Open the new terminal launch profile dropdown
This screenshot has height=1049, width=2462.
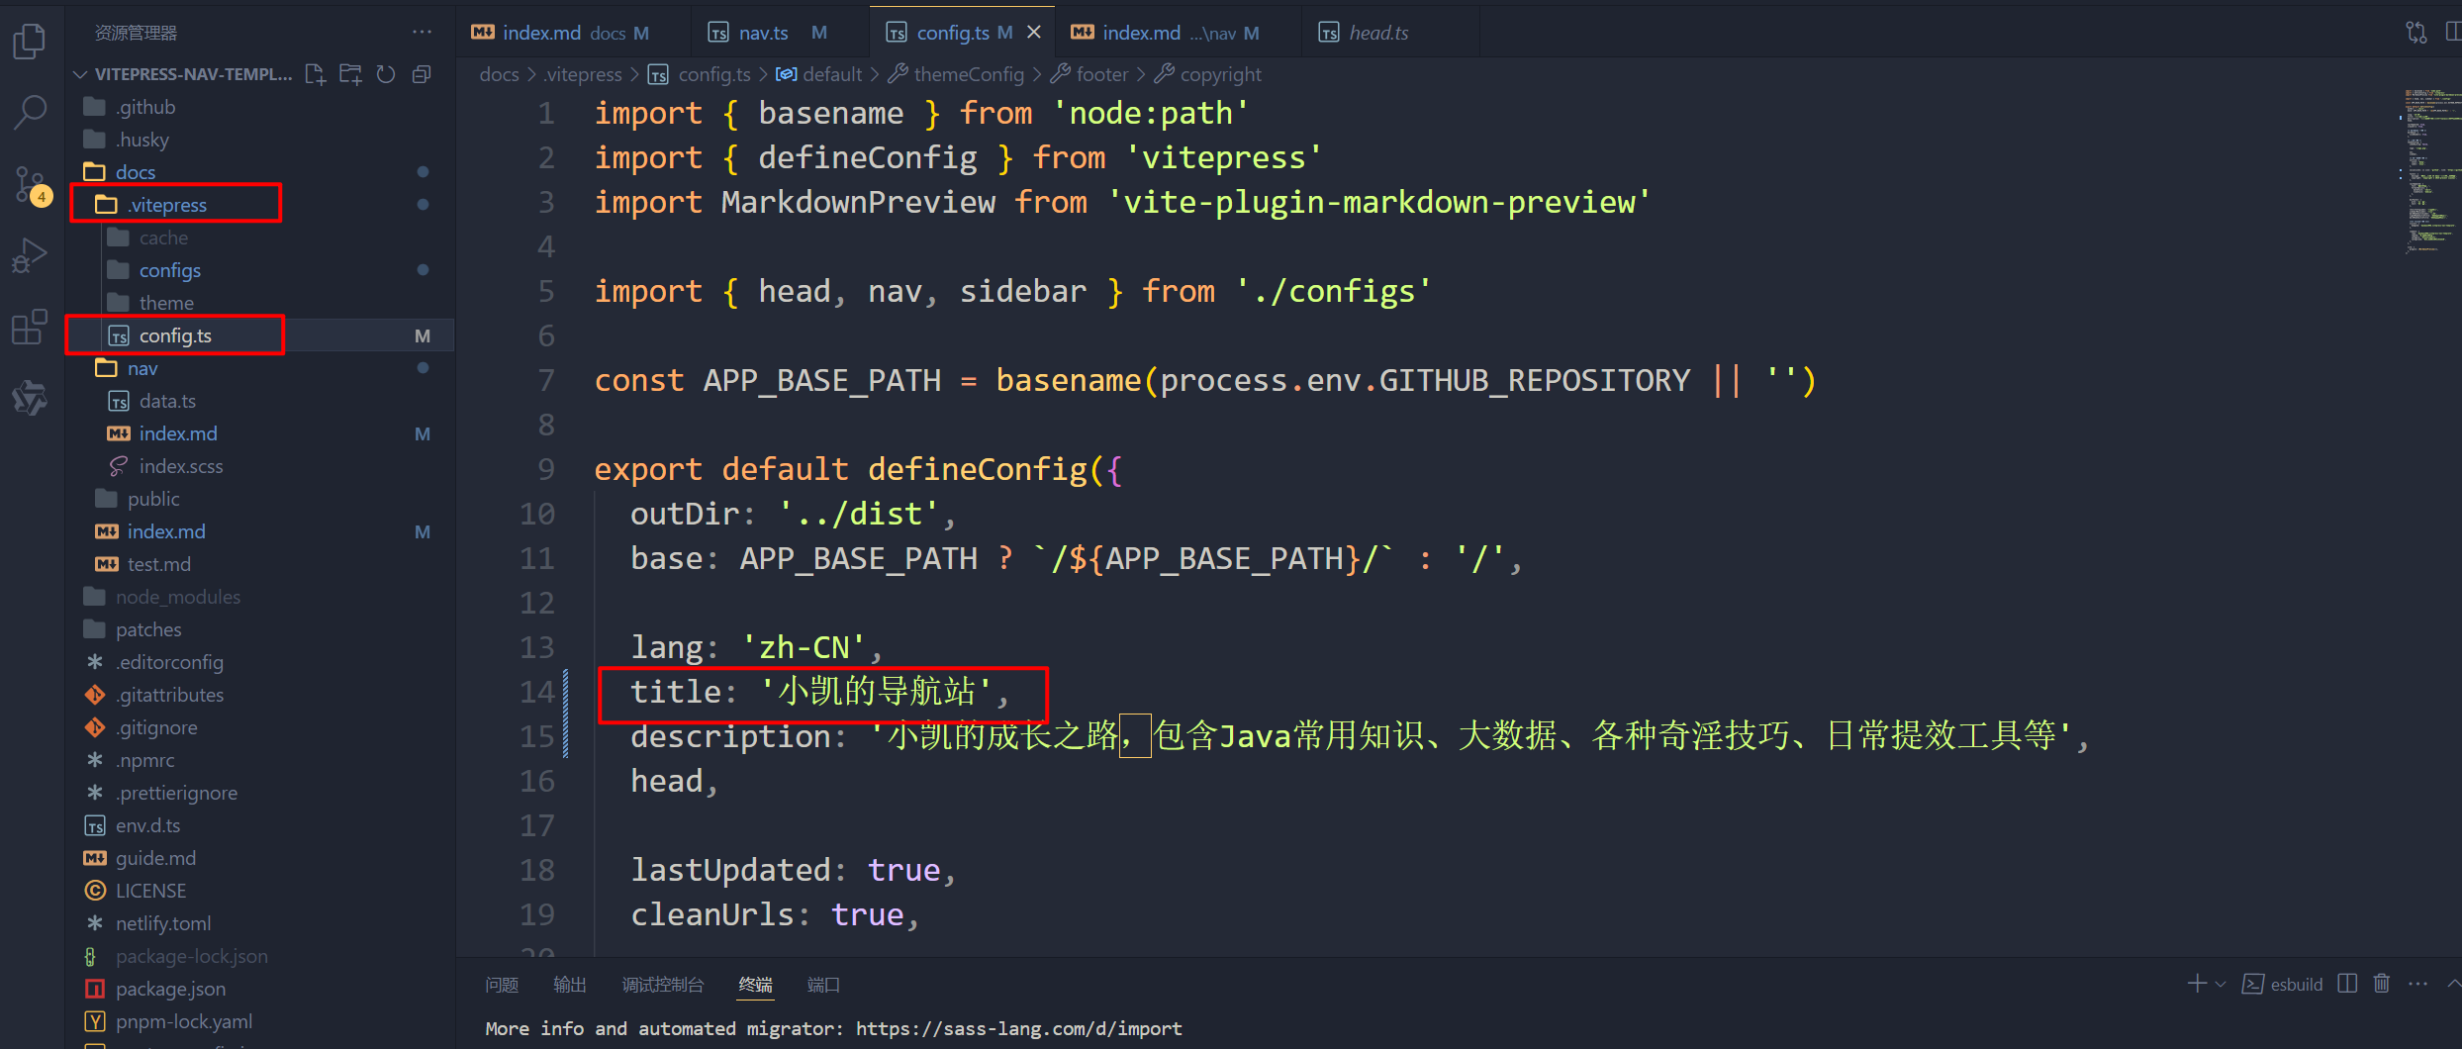coord(2221,984)
